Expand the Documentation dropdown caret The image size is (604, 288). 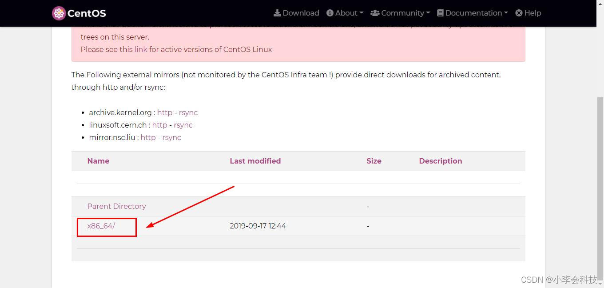[x=506, y=13]
